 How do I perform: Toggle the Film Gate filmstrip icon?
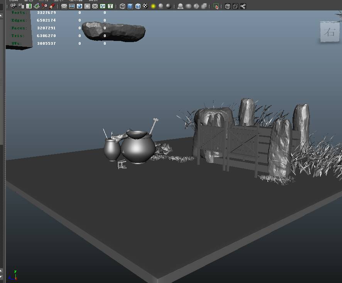(72, 6)
